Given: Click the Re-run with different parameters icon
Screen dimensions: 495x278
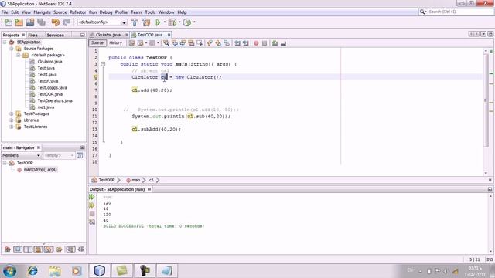Looking at the screenshot, I should 92,205.
